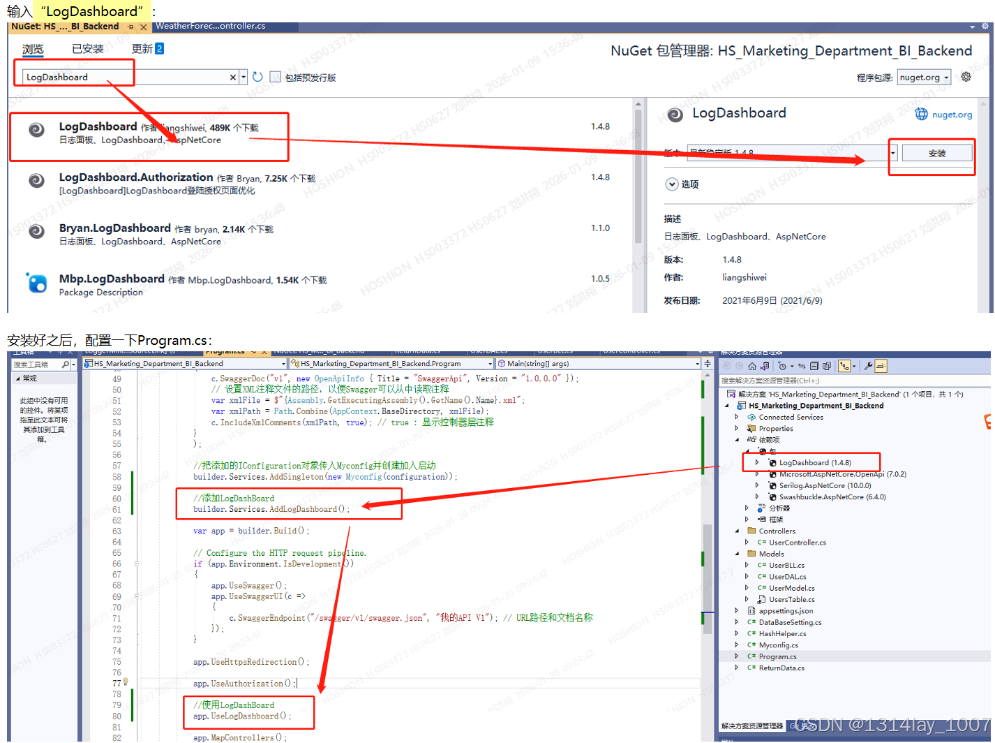Select LogDashboard.Authorization package result
This screenshot has height=743, width=995.
(x=321, y=183)
